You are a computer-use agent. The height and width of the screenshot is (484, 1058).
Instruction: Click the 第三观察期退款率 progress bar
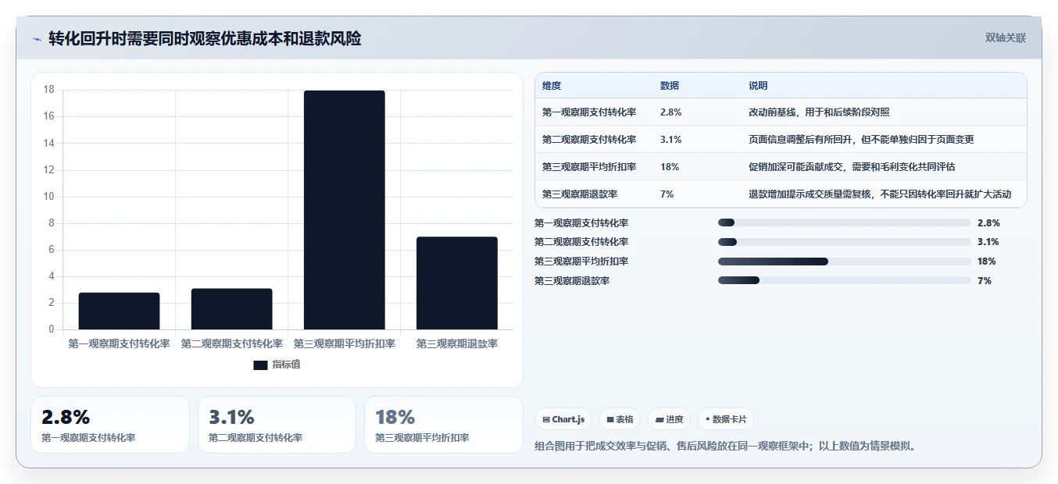(844, 280)
